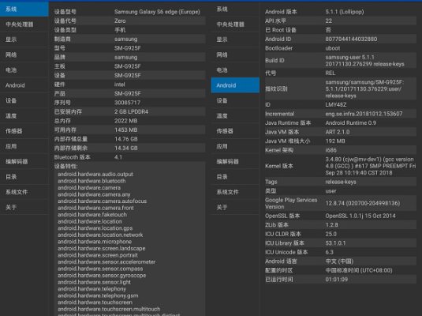422x316 pixels.
Task: Select the Bluetooth 版本 value 4.1
Action: (118, 157)
